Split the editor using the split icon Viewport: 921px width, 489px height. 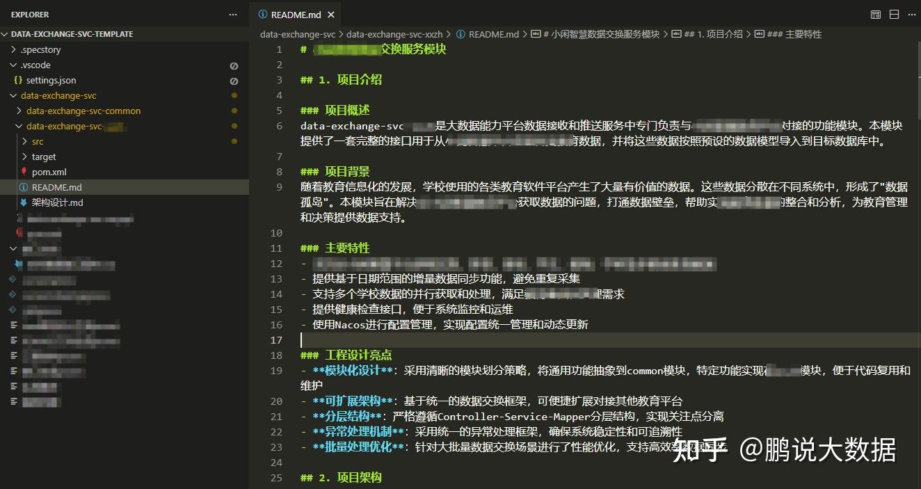pyautogui.click(x=894, y=14)
